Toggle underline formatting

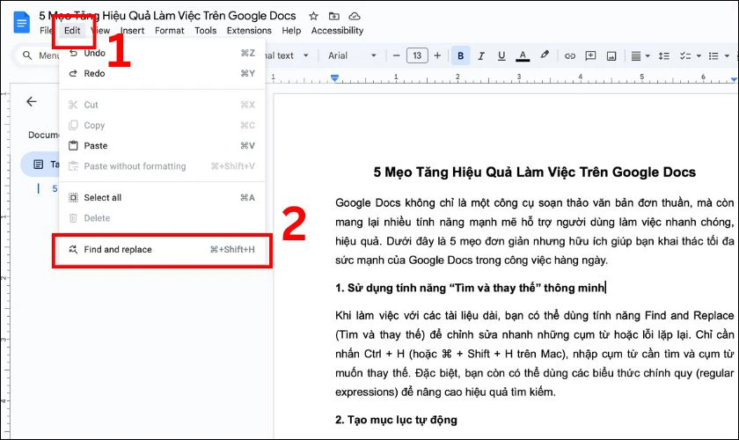tap(501, 55)
